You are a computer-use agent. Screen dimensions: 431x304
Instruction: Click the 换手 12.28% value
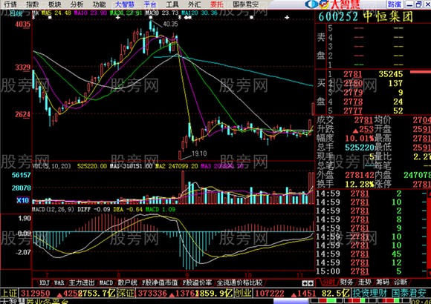pyautogui.click(x=359, y=184)
